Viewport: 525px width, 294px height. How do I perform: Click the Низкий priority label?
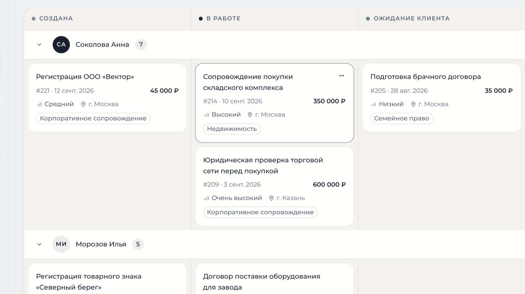pos(391,104)
